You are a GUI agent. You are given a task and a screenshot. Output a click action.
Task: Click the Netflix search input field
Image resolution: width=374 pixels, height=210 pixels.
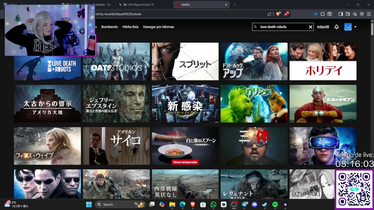(x=283, y=27)
